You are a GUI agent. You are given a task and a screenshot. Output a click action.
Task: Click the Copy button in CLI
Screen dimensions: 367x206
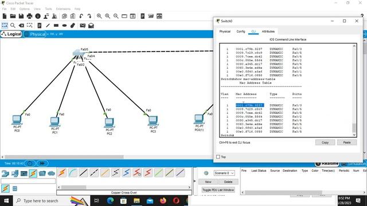[325, 142]
